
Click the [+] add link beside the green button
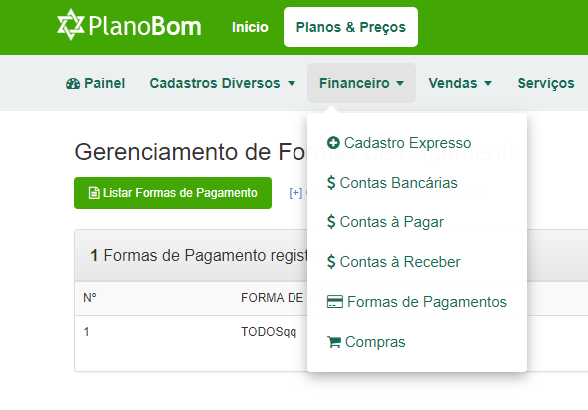pos(295,193)
